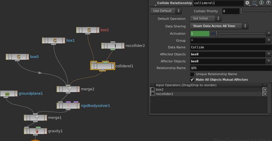272x141 pixels.
Task: Select box2 row in Input Operators list
Action: 209,89
